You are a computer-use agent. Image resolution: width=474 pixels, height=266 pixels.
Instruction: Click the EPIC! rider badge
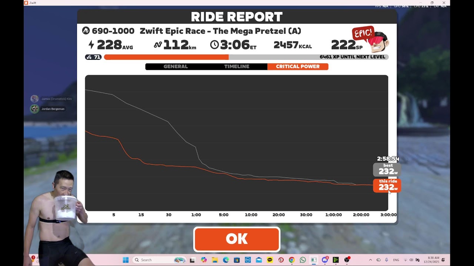pyautogui.click(x=370, y=40)
